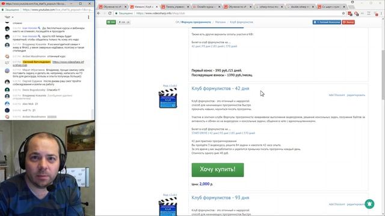Click the top ticket duration links row

coord(214,46)
